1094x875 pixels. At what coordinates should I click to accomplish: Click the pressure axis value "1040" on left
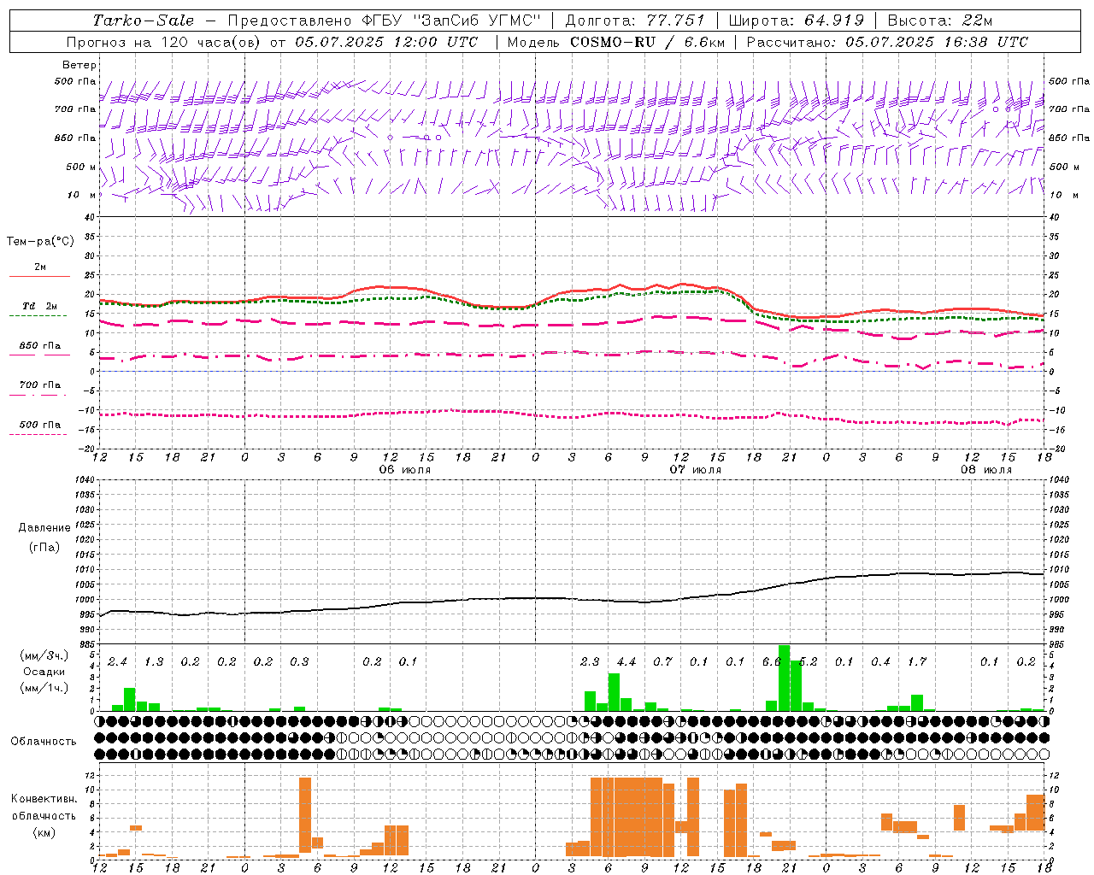coord(83,479)
